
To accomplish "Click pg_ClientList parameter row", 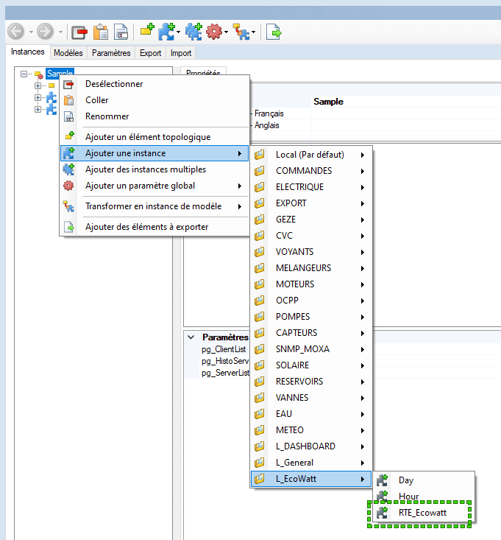I will pyautogui.click(x=224, y=349).
